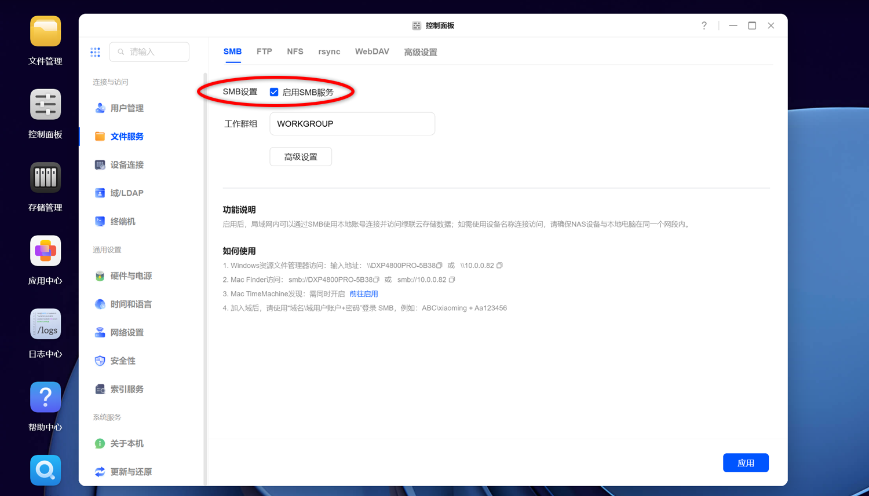Click the 高级设置 button under 工作群组
The image size is (869, 496).
point(301,157)
